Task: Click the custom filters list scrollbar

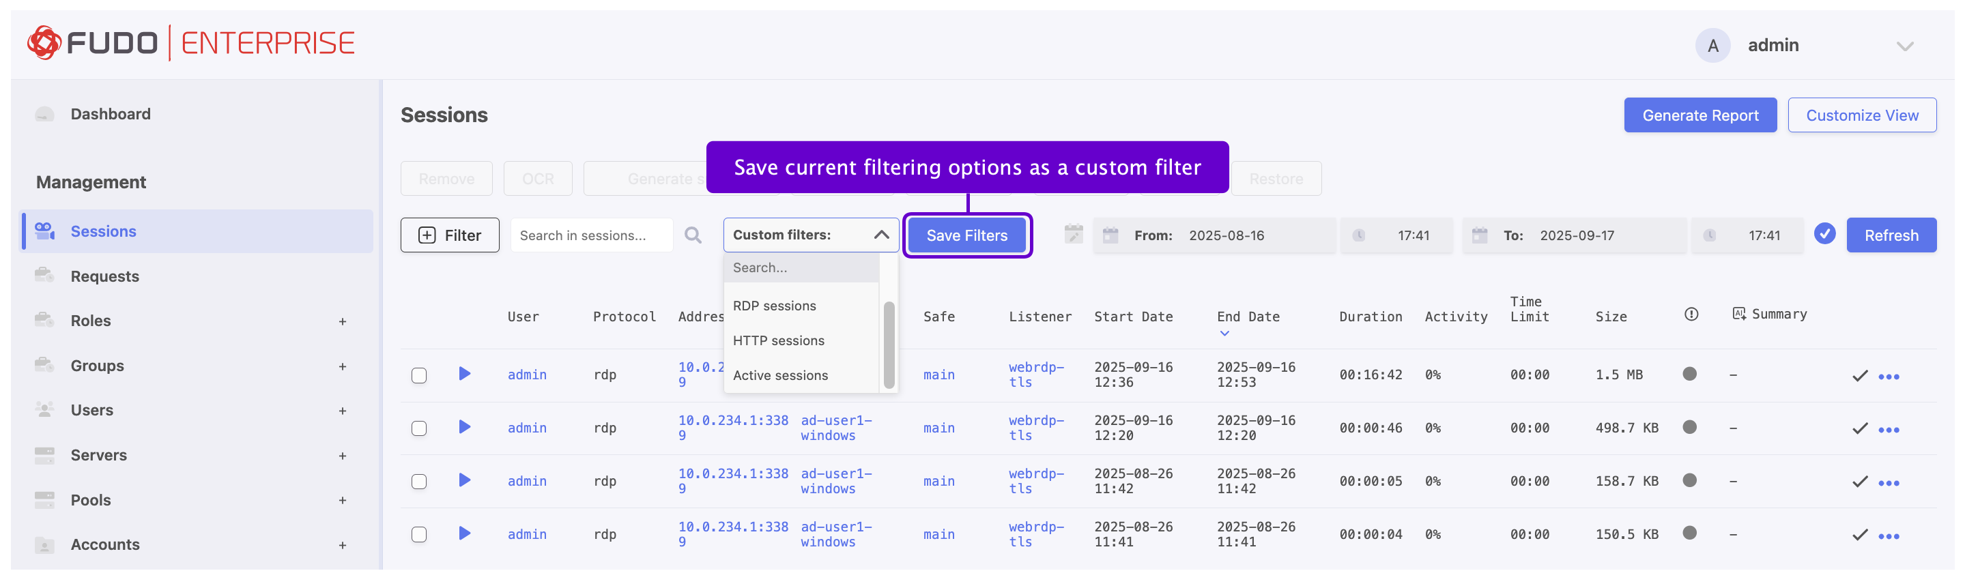Action: 889,345
